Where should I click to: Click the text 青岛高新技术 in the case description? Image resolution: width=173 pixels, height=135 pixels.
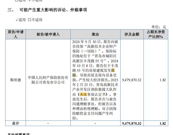[107, 85]
